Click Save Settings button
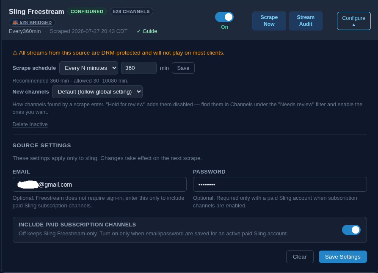The width and height of the screenshot is (378, 273). (x=342, y=256)
